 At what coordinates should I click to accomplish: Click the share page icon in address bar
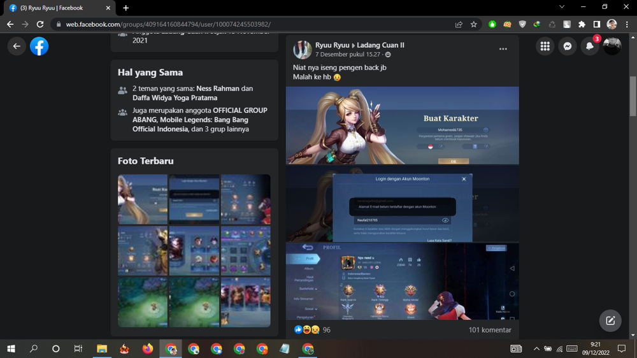(459, 24)
